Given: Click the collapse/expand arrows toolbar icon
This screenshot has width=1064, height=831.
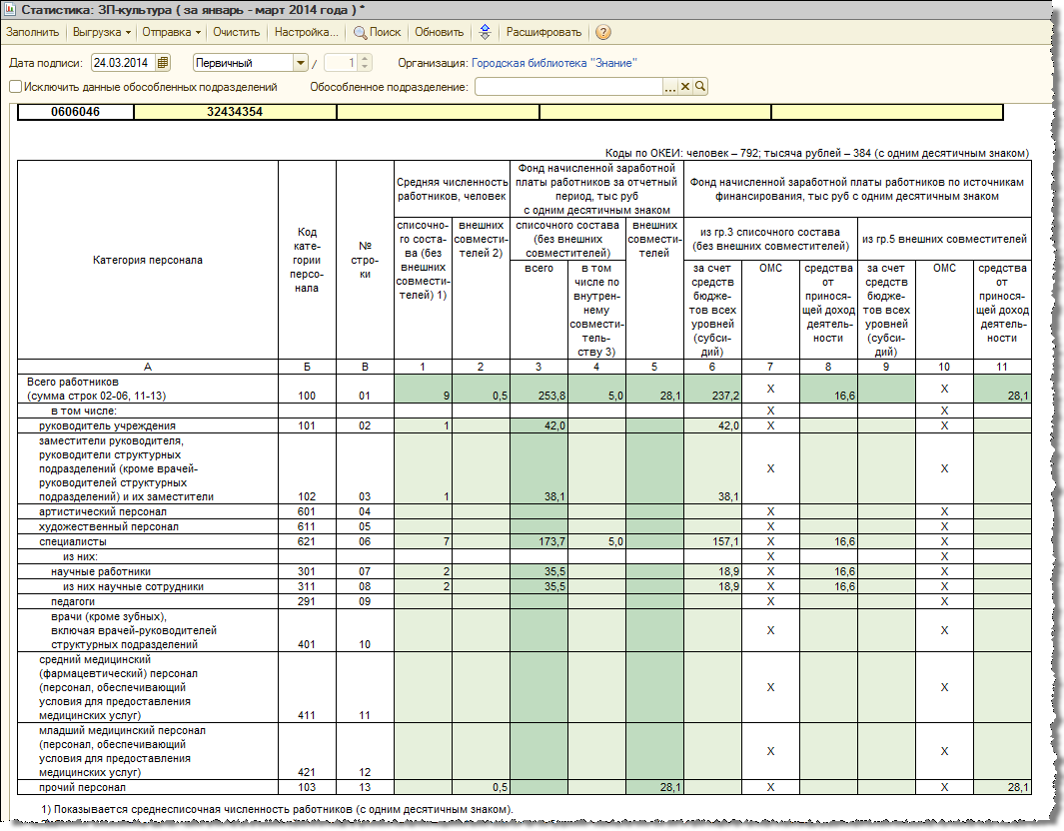Looking at the screenshot, I should [485, 32].
